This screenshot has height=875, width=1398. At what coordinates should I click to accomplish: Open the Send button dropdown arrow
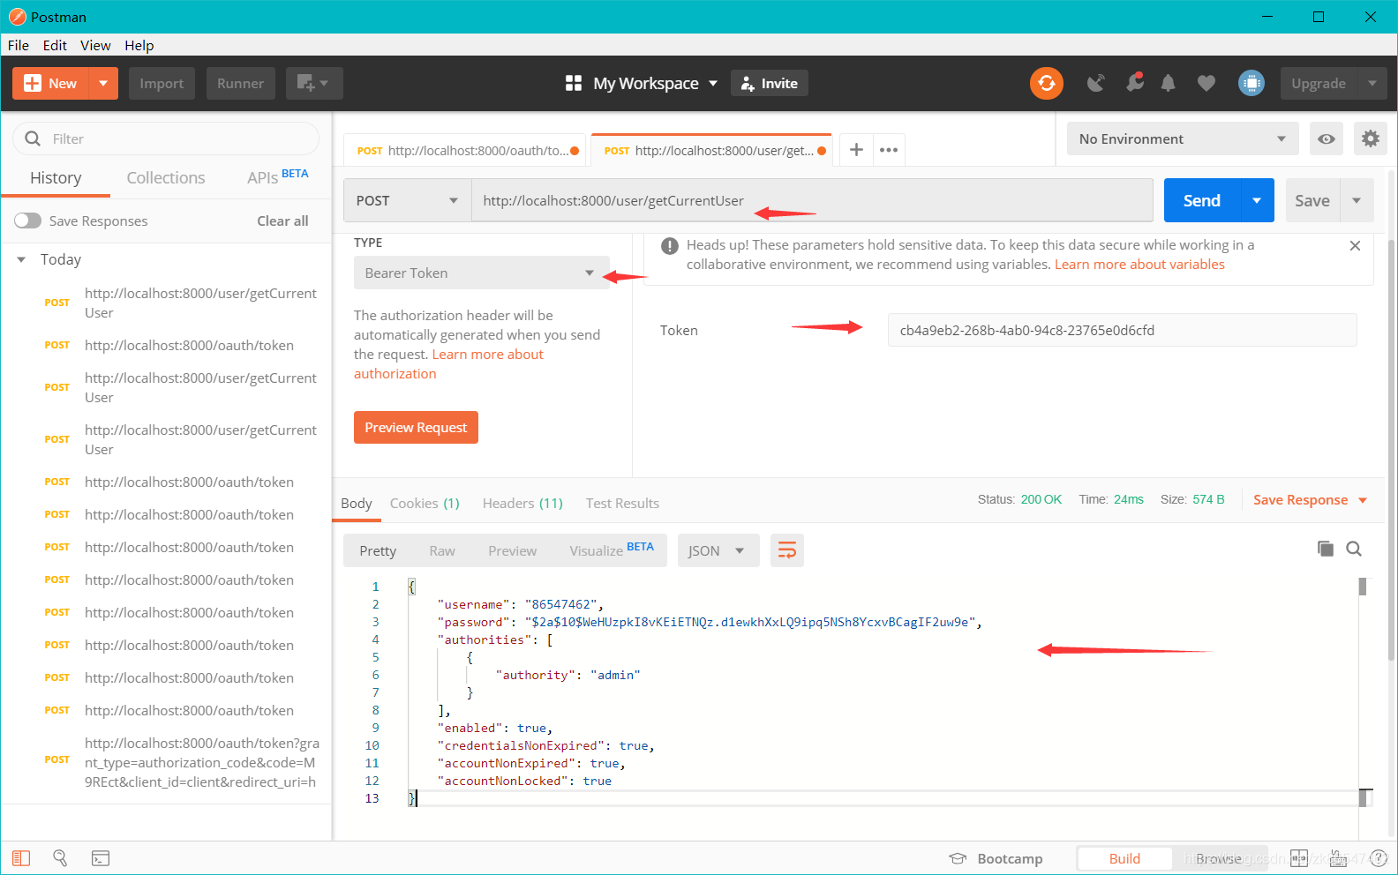[x=1257, y=200]
